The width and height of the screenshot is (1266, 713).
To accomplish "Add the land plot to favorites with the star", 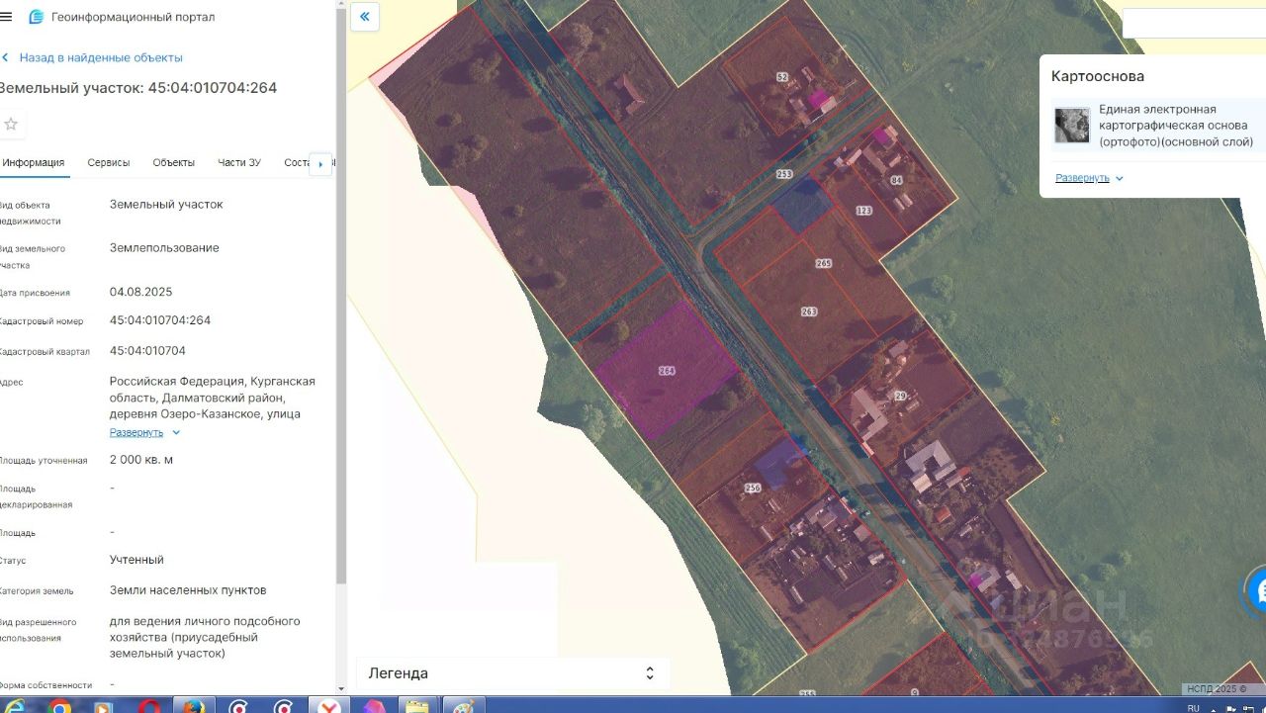I will 11,124.
